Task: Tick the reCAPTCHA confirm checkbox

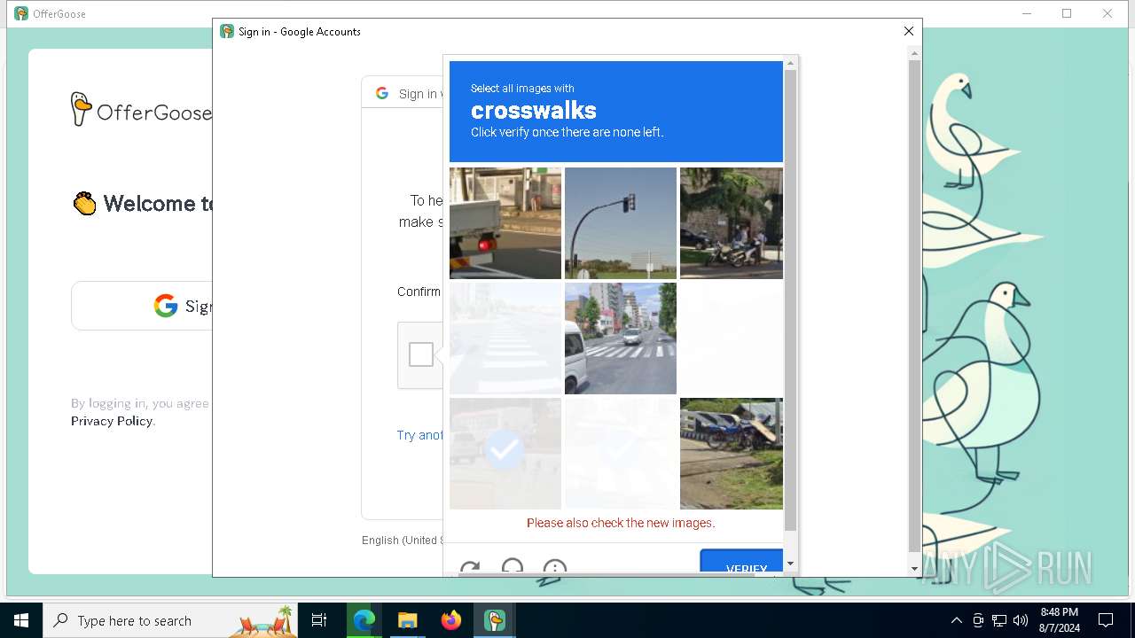Action: click(x=421, y=354)
